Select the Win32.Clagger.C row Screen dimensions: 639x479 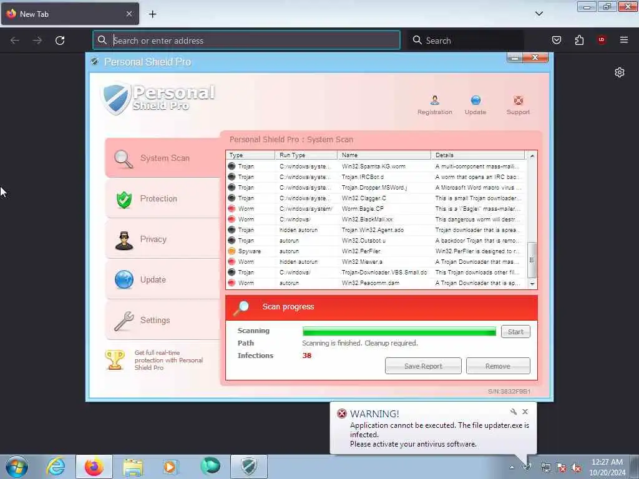click(376, 198)
